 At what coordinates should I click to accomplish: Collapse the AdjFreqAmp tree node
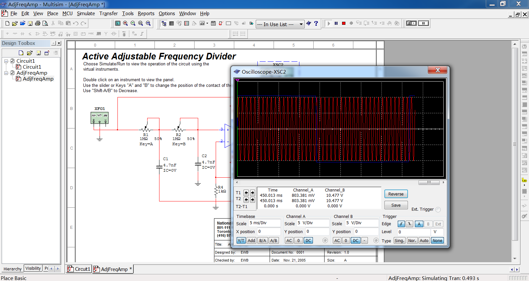click(6, 73)
